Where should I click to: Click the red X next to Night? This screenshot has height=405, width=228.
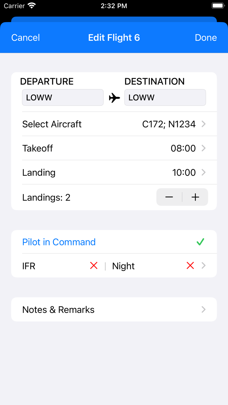190,266
